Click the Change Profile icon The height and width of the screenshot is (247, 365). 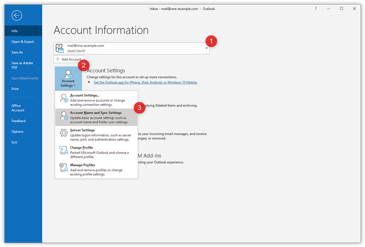pyautogui.click(x=64, y=150)
